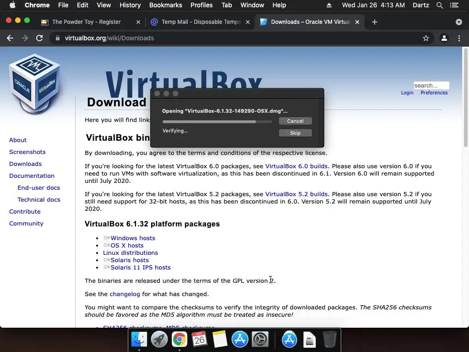Screen dimensions: 469x352
Task: Click the VirtualBox cube logo
Action: point(35,84)
